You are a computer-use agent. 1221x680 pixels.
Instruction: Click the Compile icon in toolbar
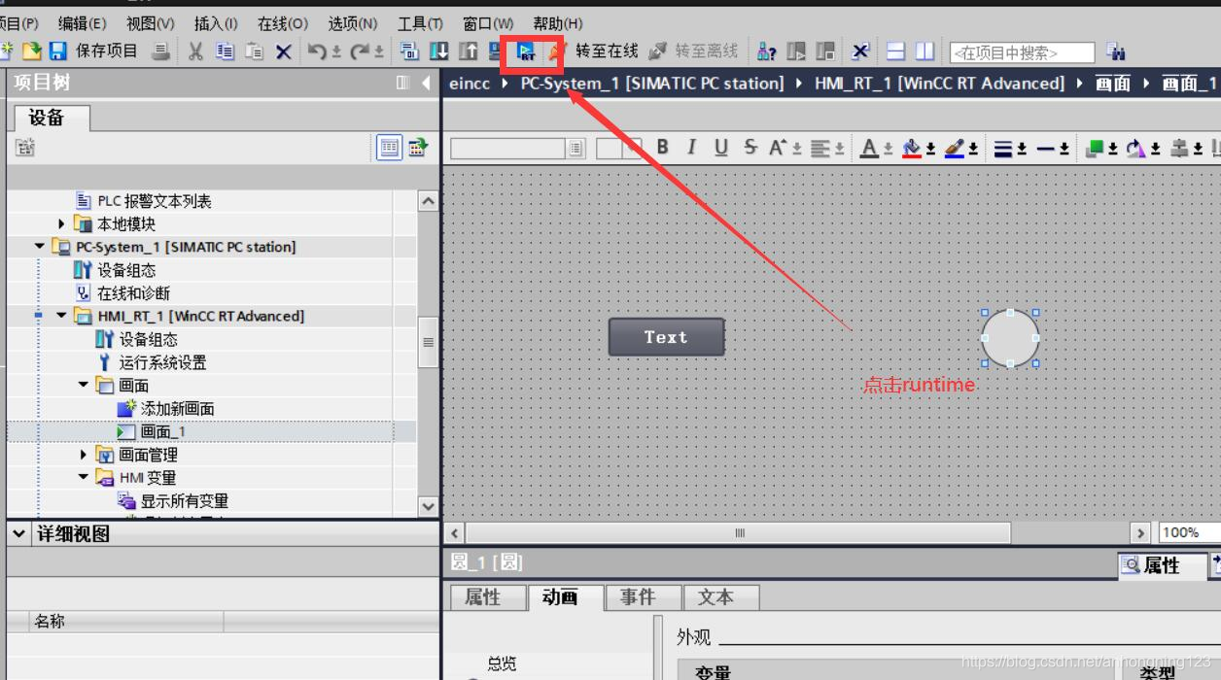(409, 51)
